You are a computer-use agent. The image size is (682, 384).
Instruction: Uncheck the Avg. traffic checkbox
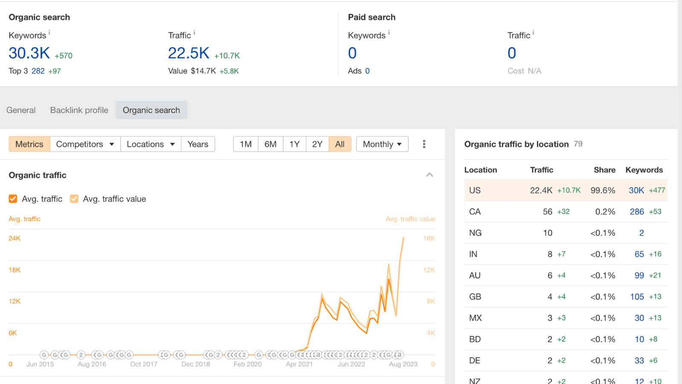(13, 199)
